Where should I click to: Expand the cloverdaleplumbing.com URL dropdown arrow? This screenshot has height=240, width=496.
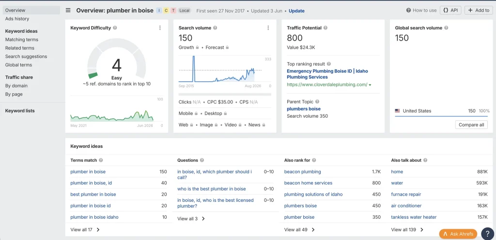pyautogui.click(x=370, y=85)
